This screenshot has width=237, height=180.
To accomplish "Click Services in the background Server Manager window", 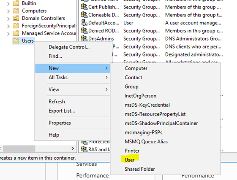I will coord(87,164).
